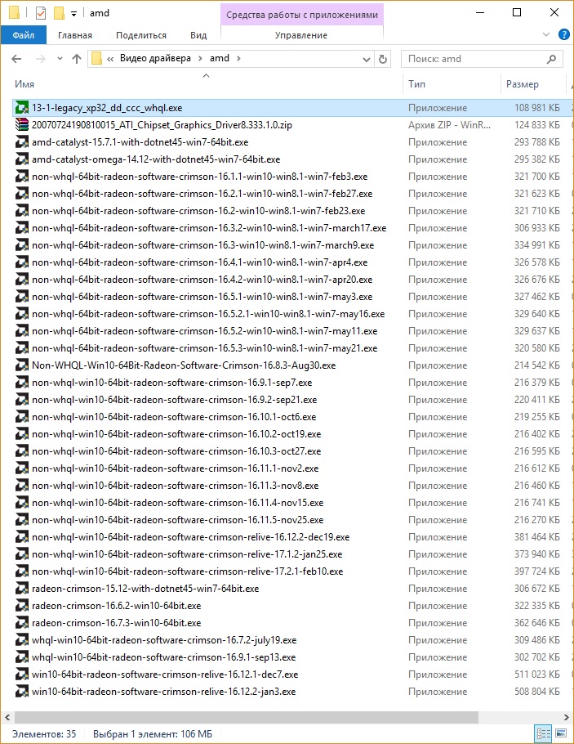Screen dimensions: 574x744
Task: Sort by the Тип column header
Action: (416, 84)
